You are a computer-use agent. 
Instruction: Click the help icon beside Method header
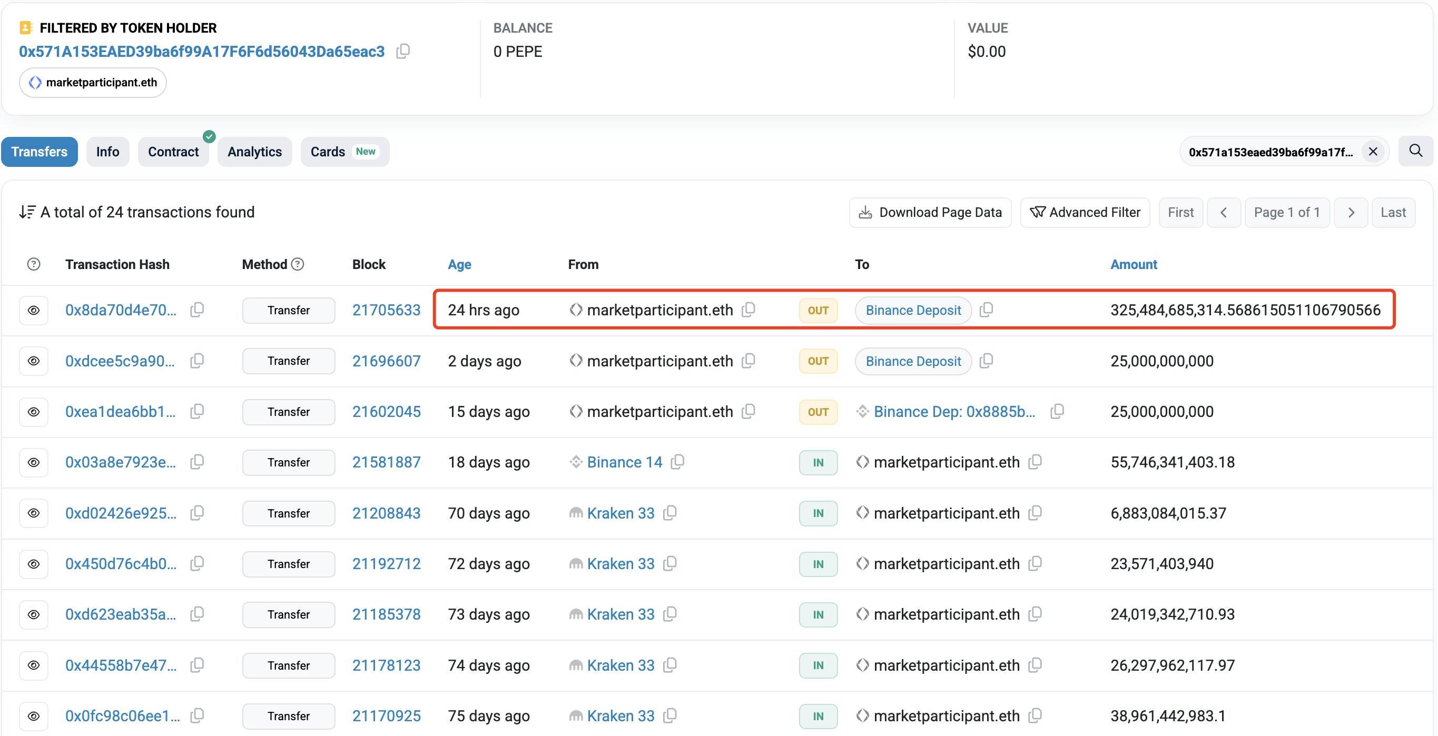(x=298, y=264)
